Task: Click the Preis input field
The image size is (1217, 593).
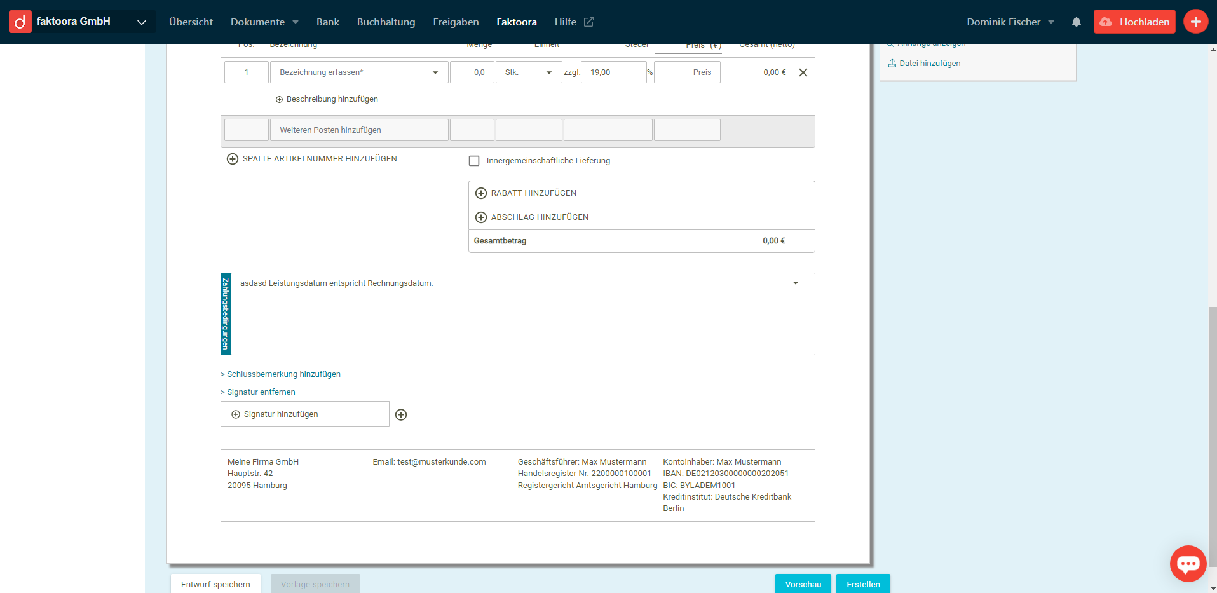Action: pos(687,72)
